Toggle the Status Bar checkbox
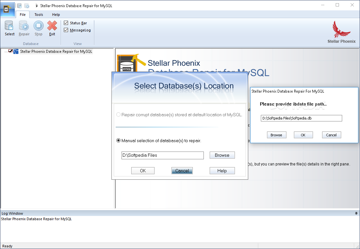360x249 pixels. click(x=66, y=23)
